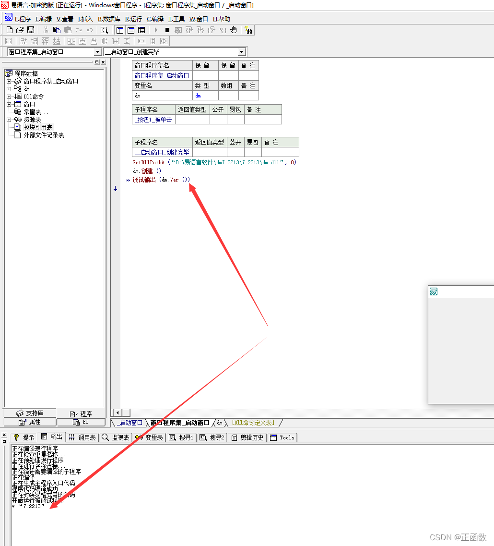
Task: Click the 程序 panel button
Action: [81, 413]
